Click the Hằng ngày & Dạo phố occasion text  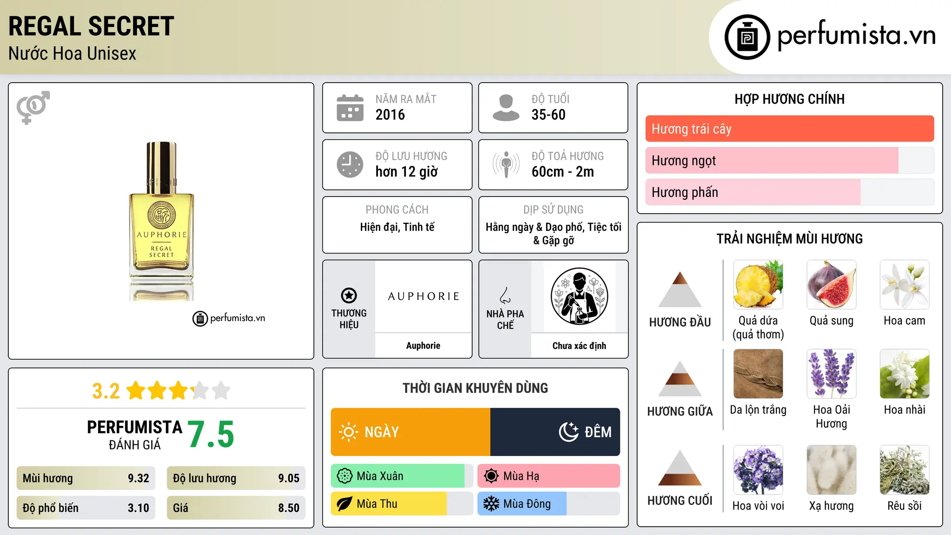click(554, 234)
